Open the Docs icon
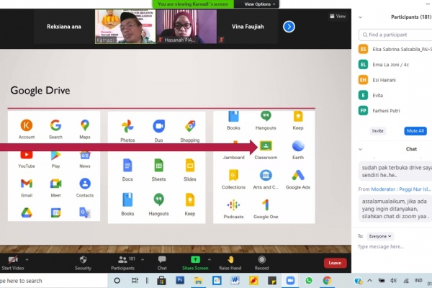Image resolution: width=432 pixels, height=288 pixels. click(x=127, y=166)
